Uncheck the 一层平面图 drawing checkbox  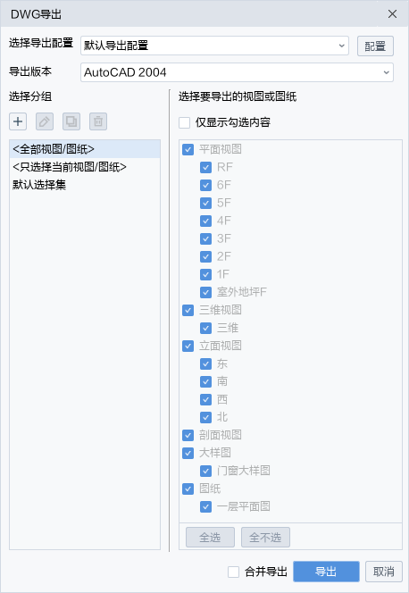[205, 506]
